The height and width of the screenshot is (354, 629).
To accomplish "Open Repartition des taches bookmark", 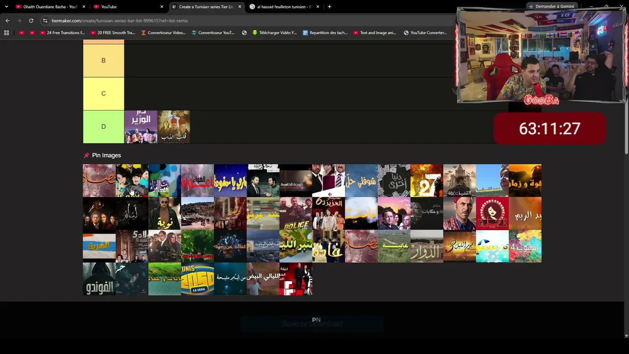I will tap(325, 33).
